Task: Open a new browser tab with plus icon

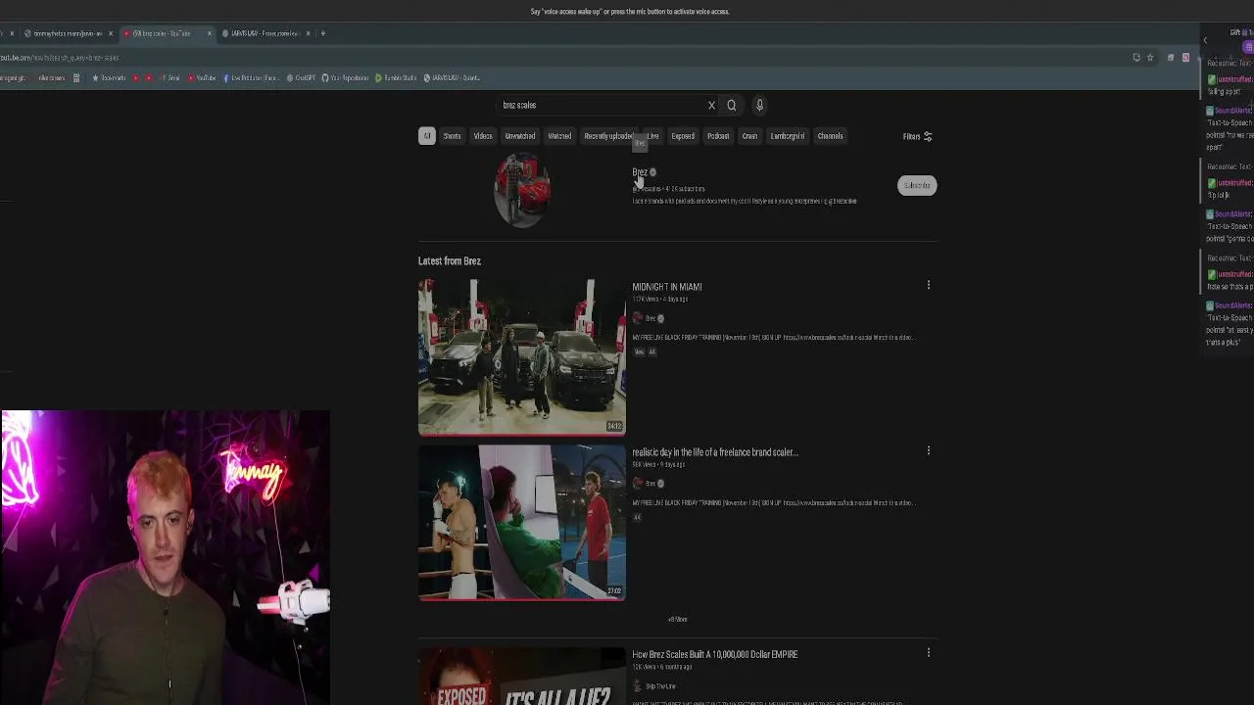Action: click(x=323, y=33)
